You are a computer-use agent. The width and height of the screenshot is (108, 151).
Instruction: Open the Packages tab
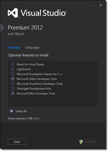pyautogui.click(x=14, y=48)
